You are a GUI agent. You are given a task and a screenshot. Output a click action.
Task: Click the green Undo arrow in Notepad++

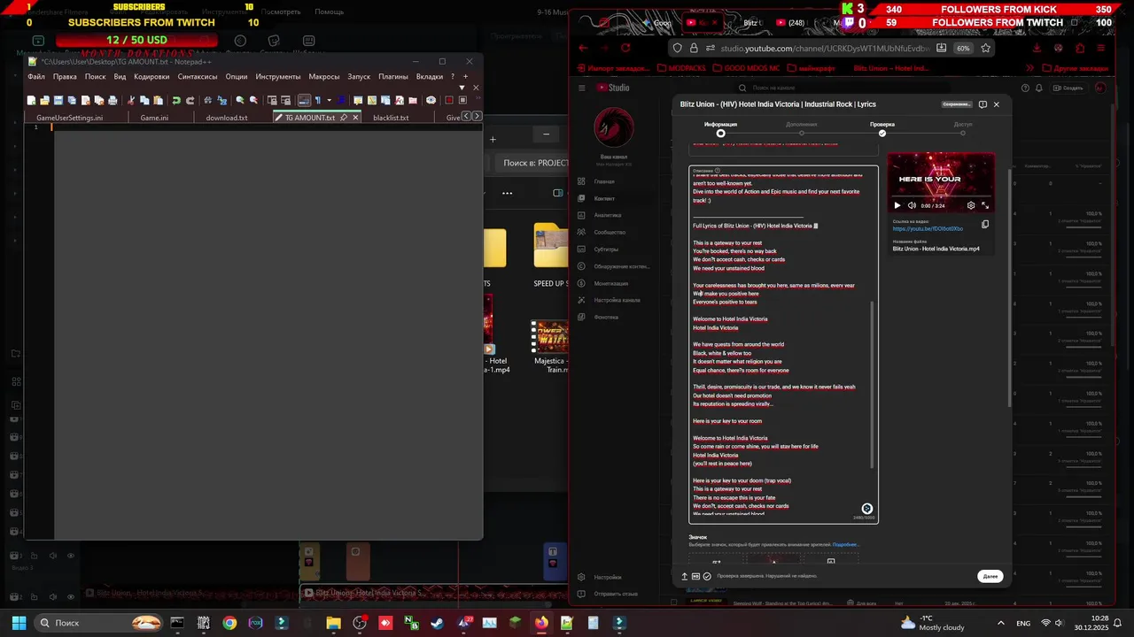click(176, 100)
